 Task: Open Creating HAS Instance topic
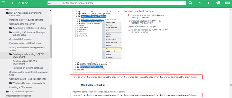click(x=20, y=39)
